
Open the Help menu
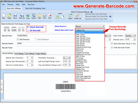(x=17, y=4)
